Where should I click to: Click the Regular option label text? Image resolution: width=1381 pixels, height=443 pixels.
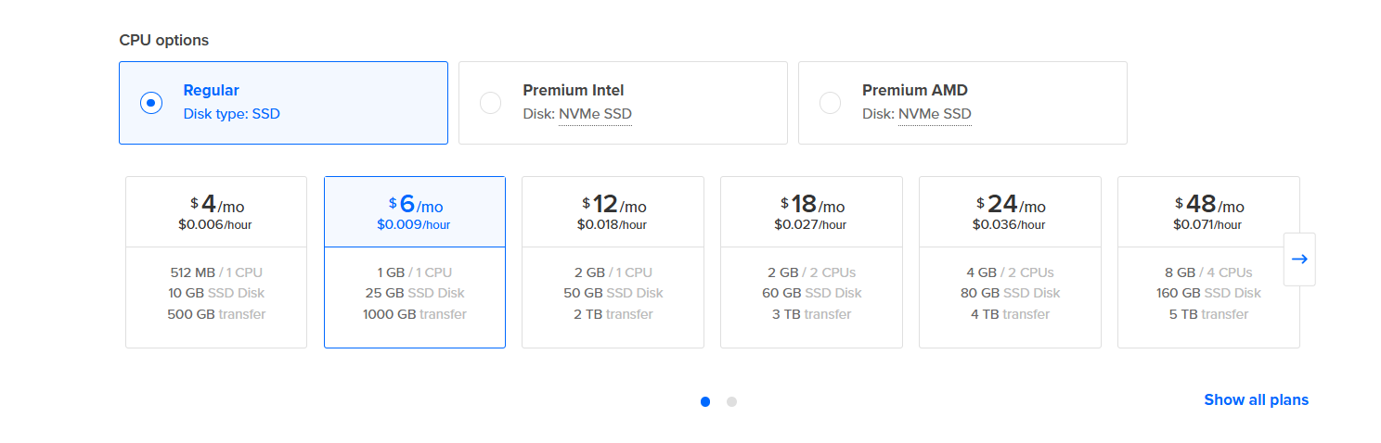211,90
